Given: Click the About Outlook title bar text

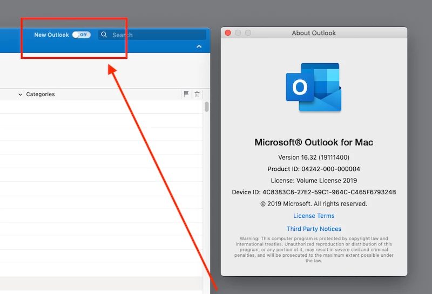Looking at the screenshot, I should [314, 33].
